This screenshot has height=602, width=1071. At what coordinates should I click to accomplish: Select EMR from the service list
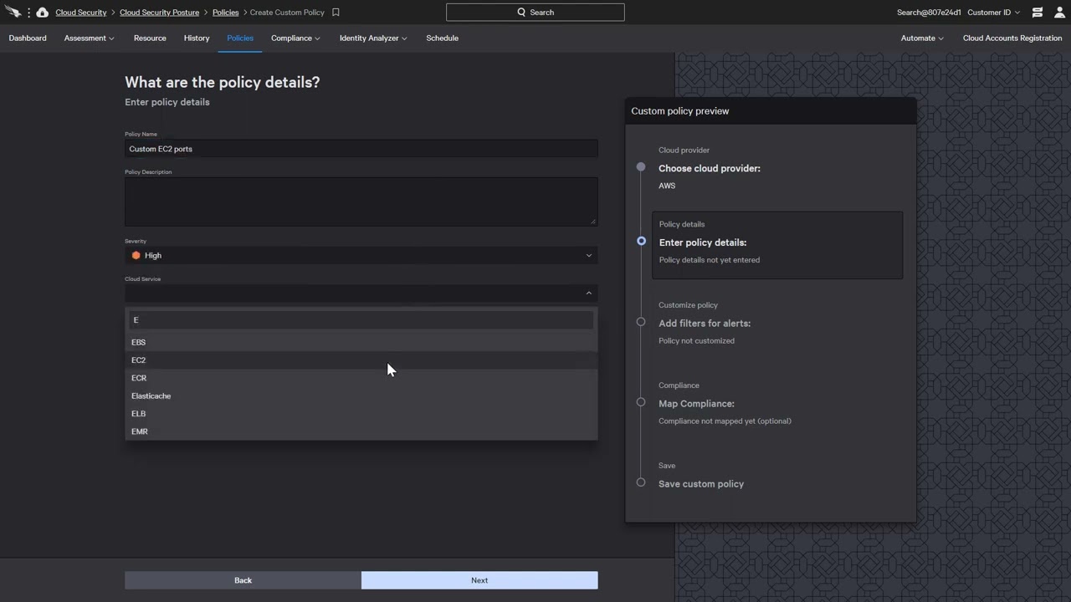tap(361, 431)
